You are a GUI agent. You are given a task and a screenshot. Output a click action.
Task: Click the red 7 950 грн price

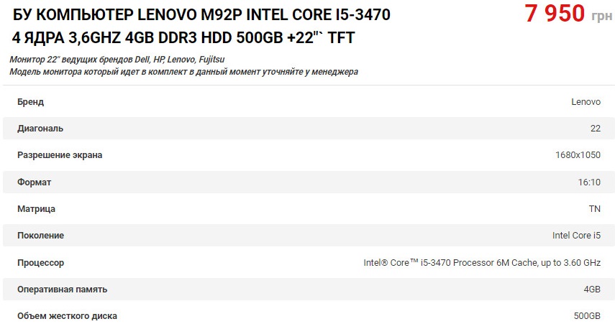(x=568, y=14)
